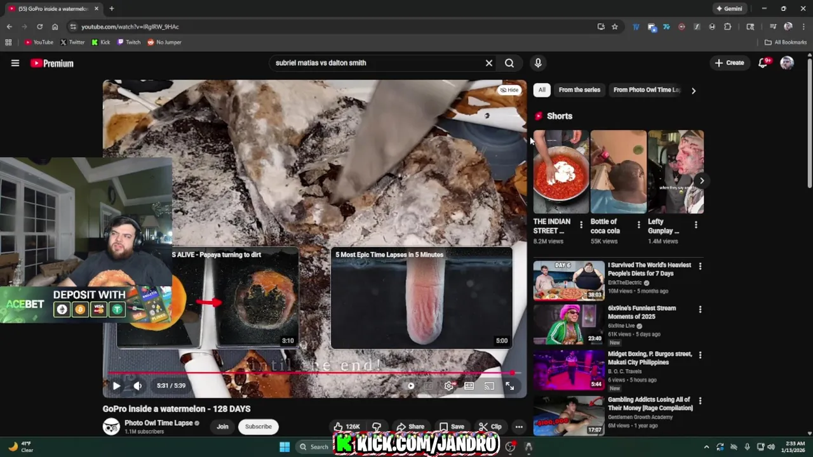Enter full screen mode
The height and width of the screenshot is (457, 813).
click(509, 386)
